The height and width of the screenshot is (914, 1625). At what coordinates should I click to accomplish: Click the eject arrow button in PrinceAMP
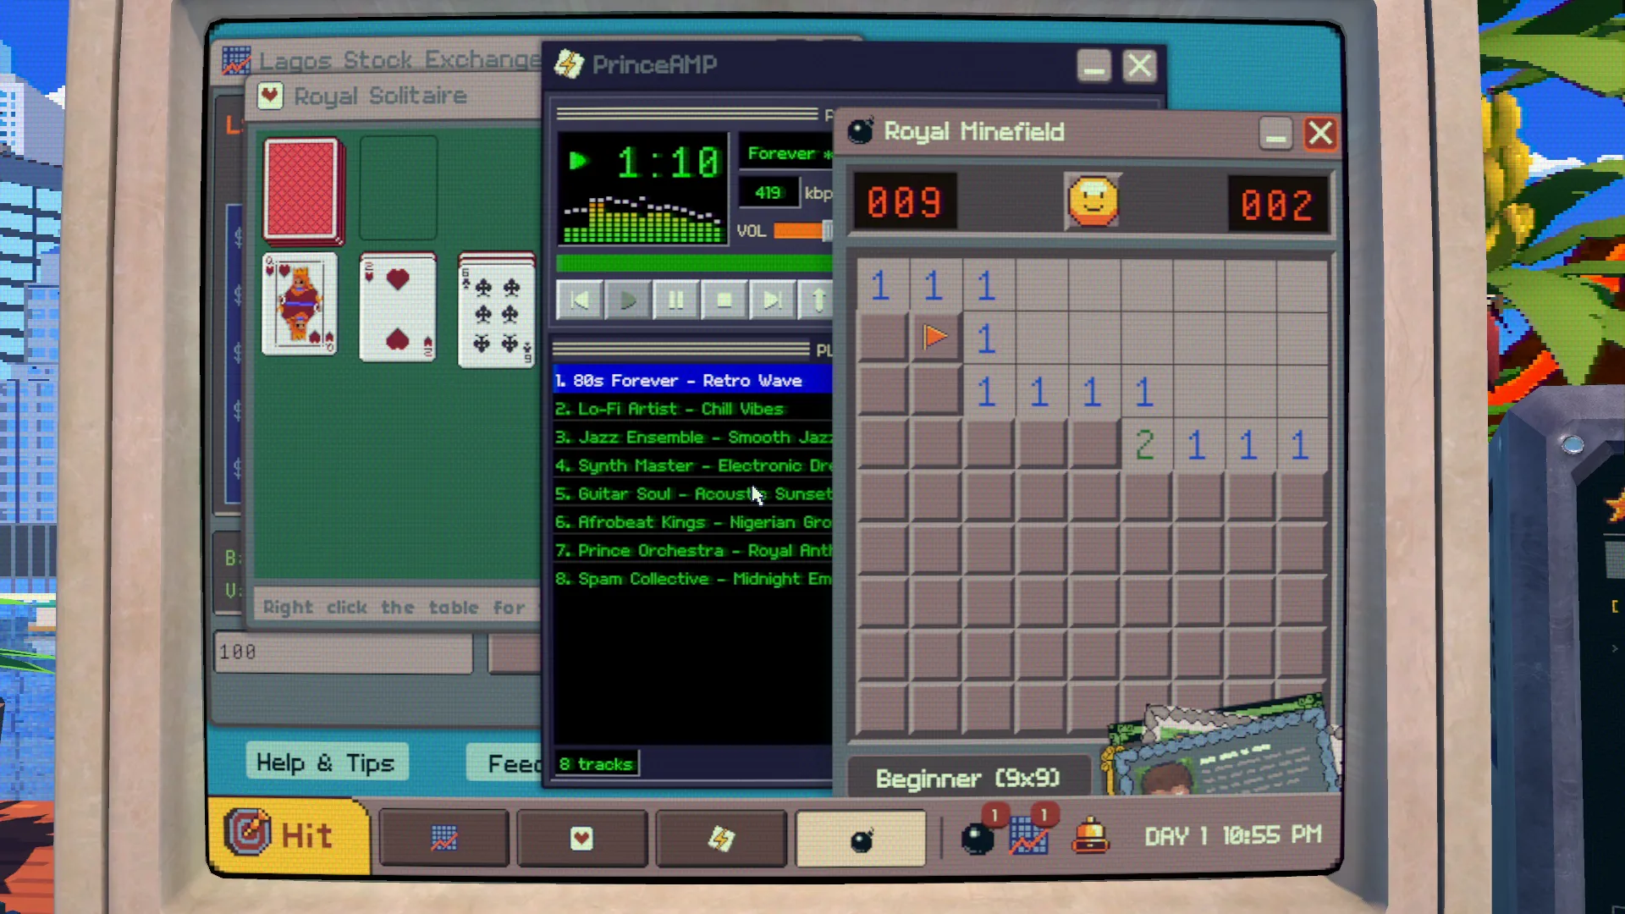pyautogui.click(x=817, y=300)
